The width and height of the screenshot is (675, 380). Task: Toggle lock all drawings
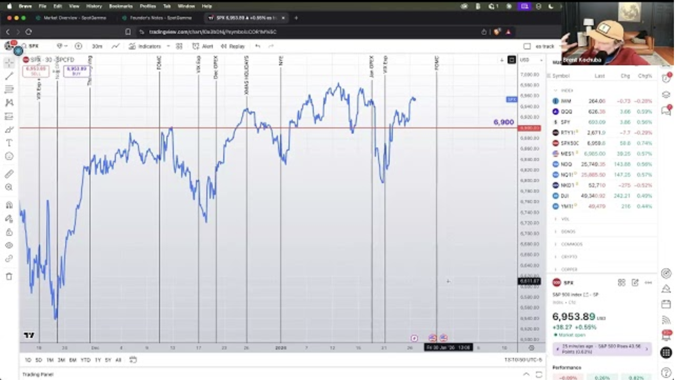point(9,232)
